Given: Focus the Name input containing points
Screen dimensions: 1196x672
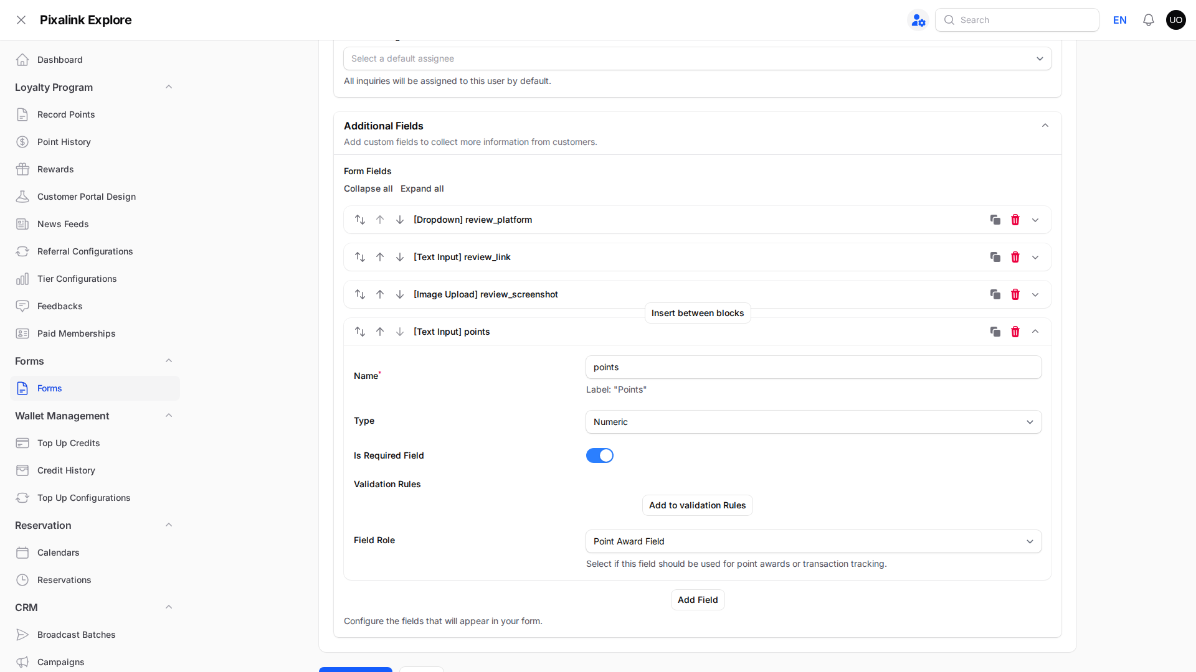Looking at the screenshot, I should pyautogui.click(x=814, y=367).
